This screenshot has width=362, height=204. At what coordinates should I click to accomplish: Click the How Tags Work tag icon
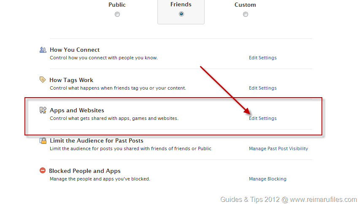(x=43, y=79)
